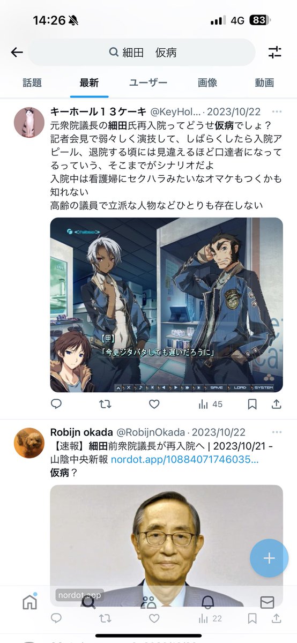Viewport: 297px width, 643px height.
Task: Tap the compose new tweet button
Action: click(x=269, y=558)
